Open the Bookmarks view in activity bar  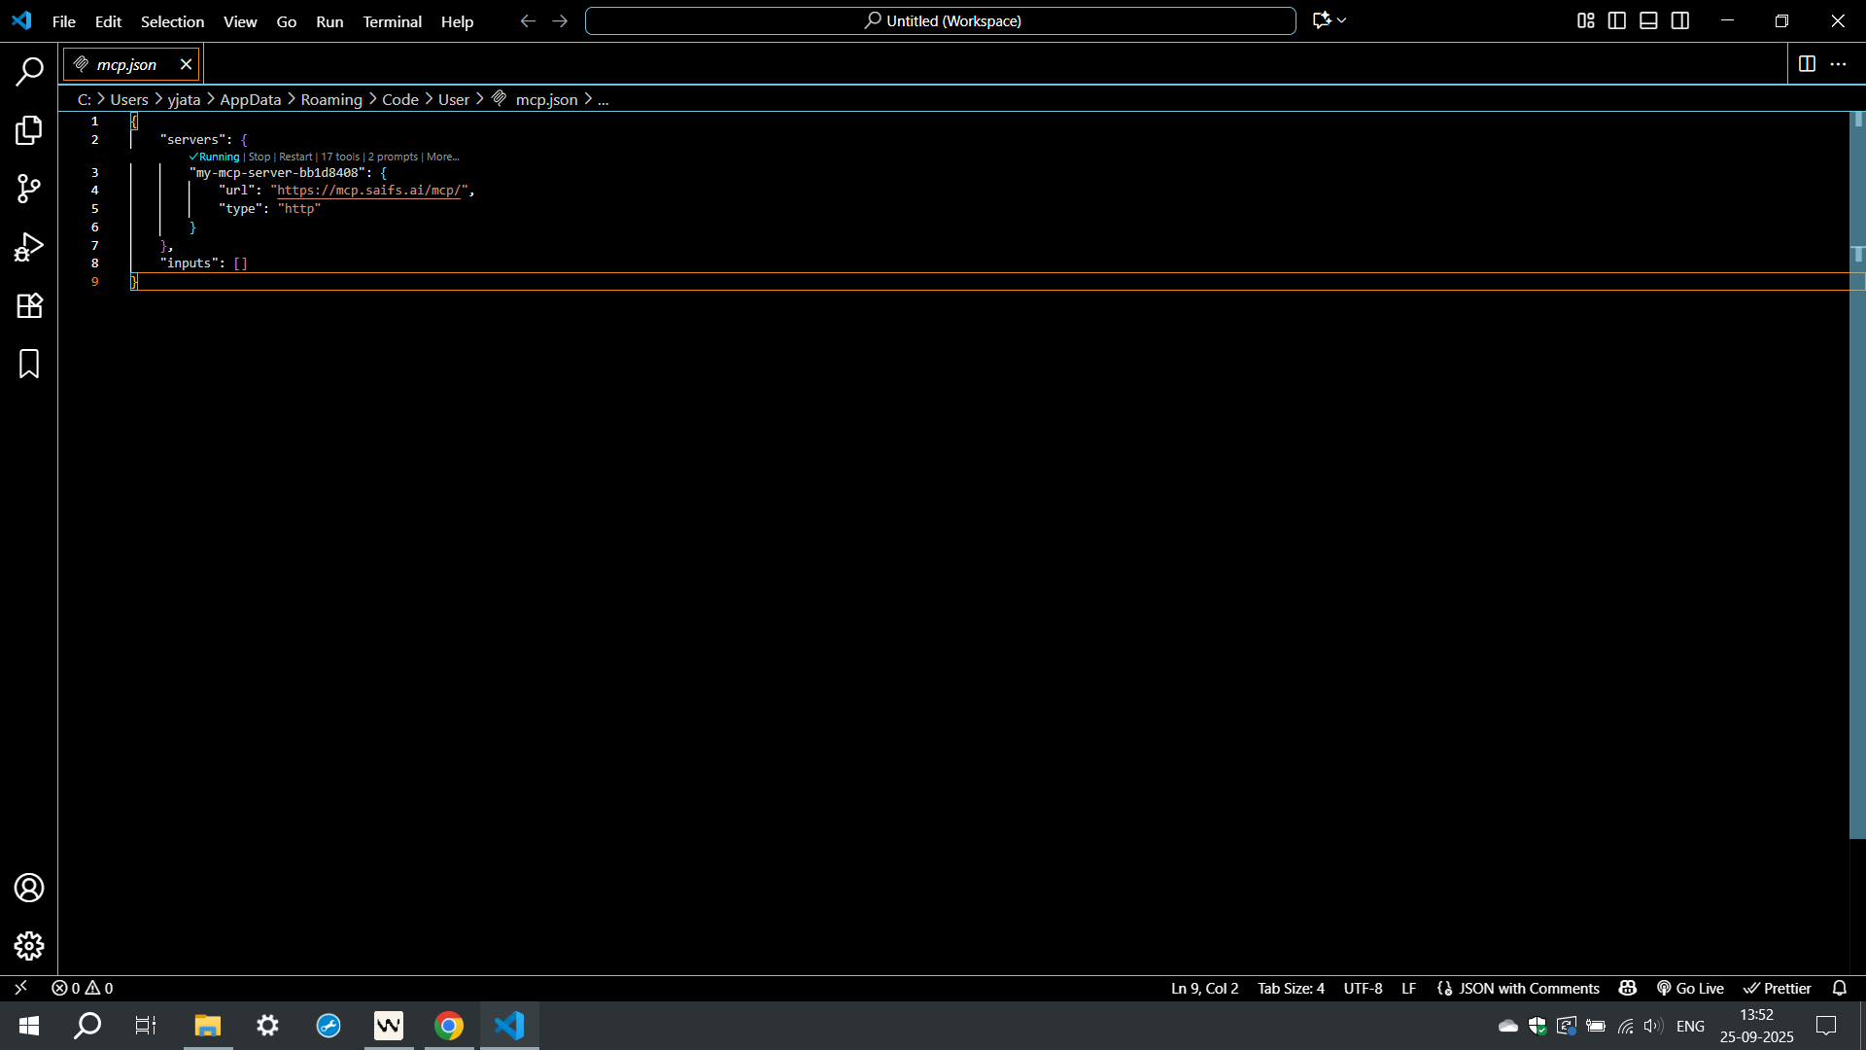29,364
